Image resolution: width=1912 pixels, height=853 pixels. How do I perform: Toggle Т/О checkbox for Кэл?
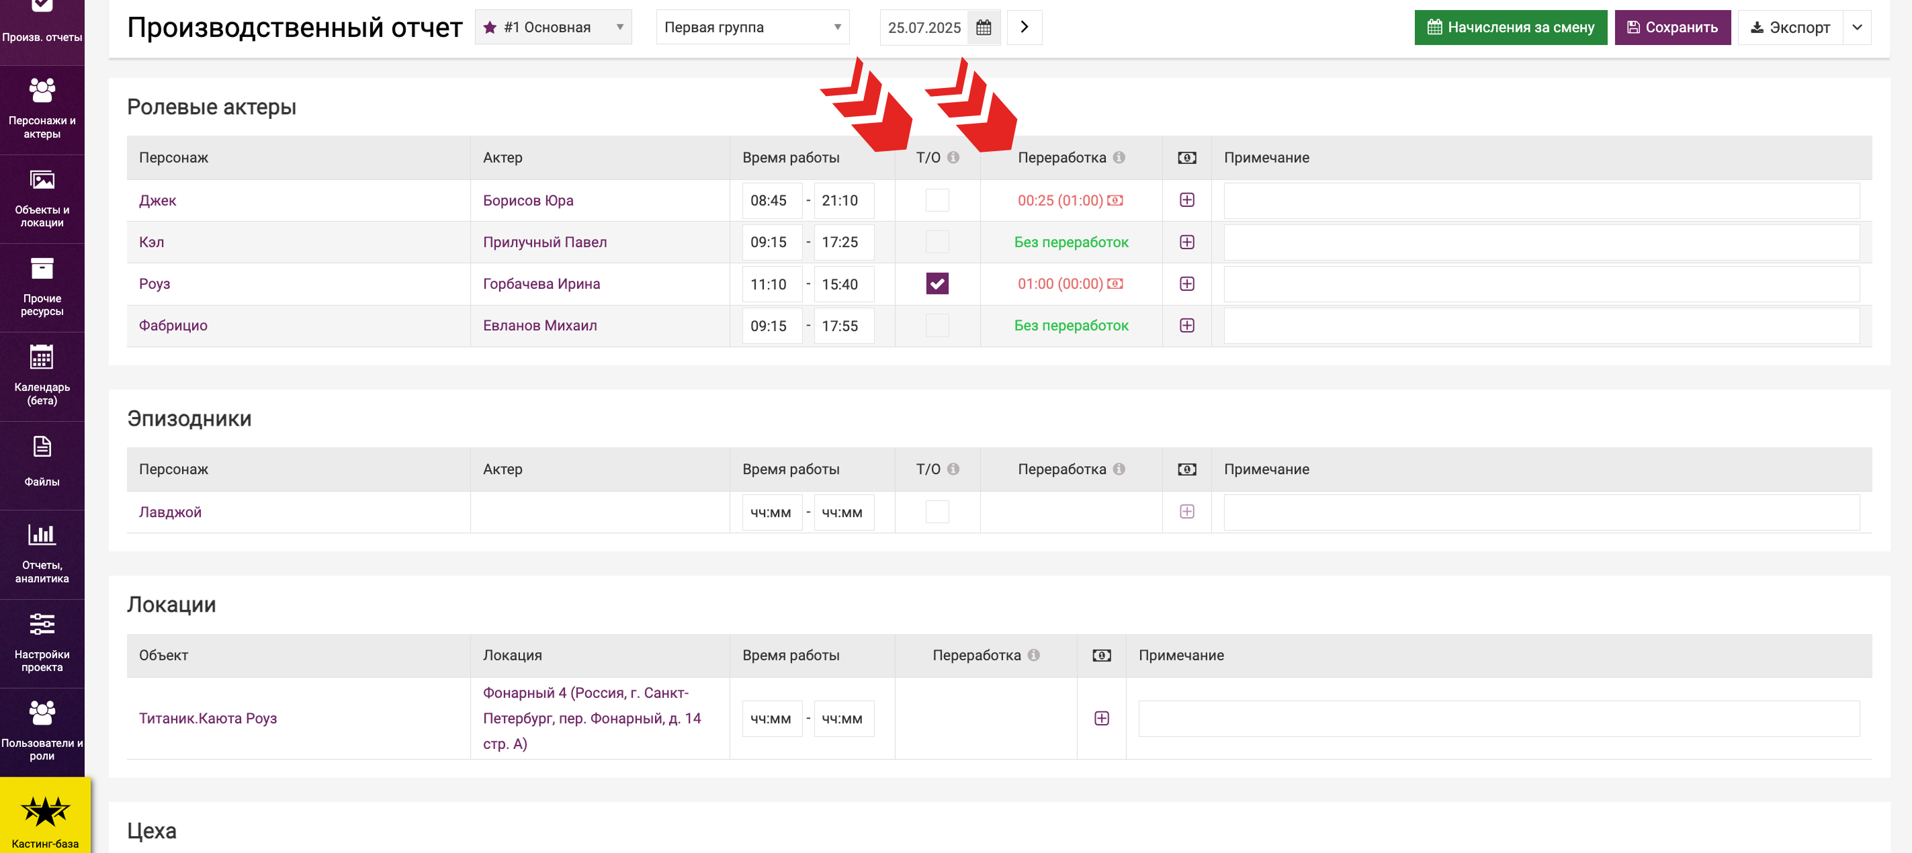[x=937, y=242]
